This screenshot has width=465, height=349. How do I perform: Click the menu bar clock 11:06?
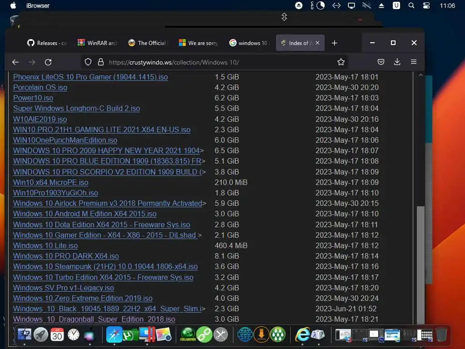(x=447, y=5)
